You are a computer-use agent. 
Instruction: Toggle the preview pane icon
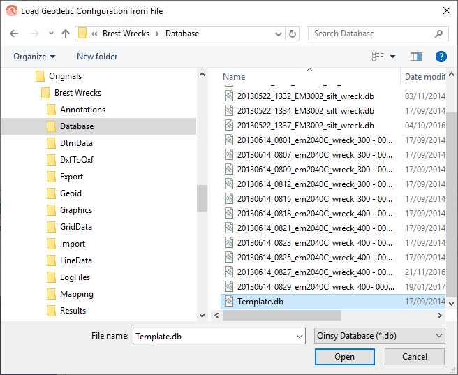(x=416, y=57)
